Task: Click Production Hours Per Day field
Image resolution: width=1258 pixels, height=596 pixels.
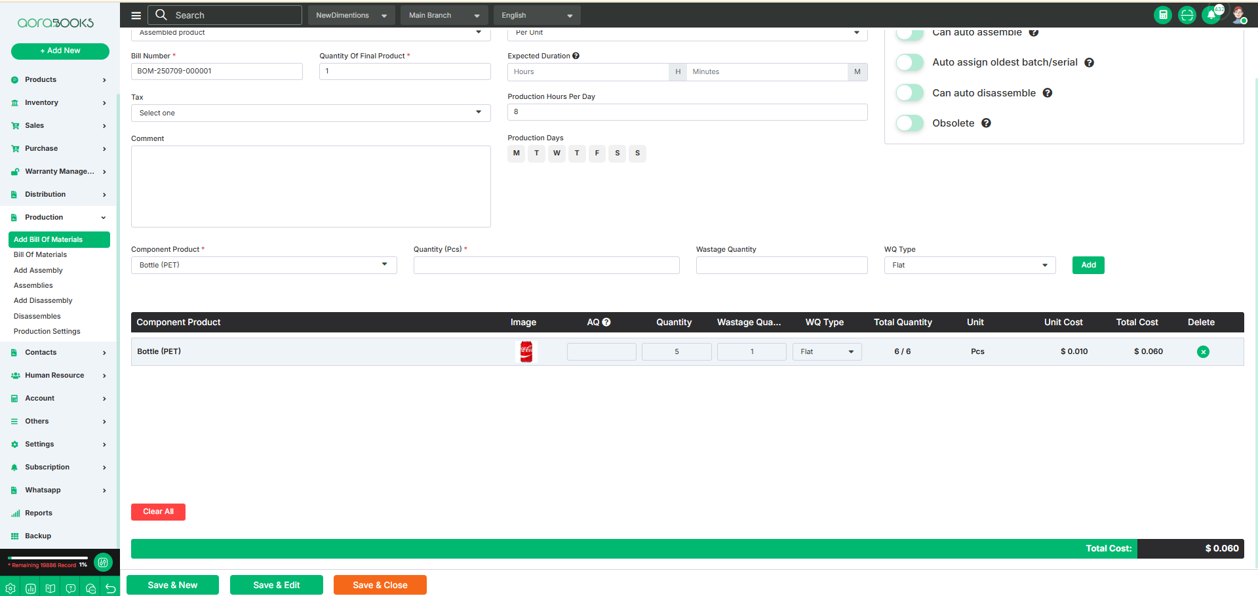Action: click(688, 112)
